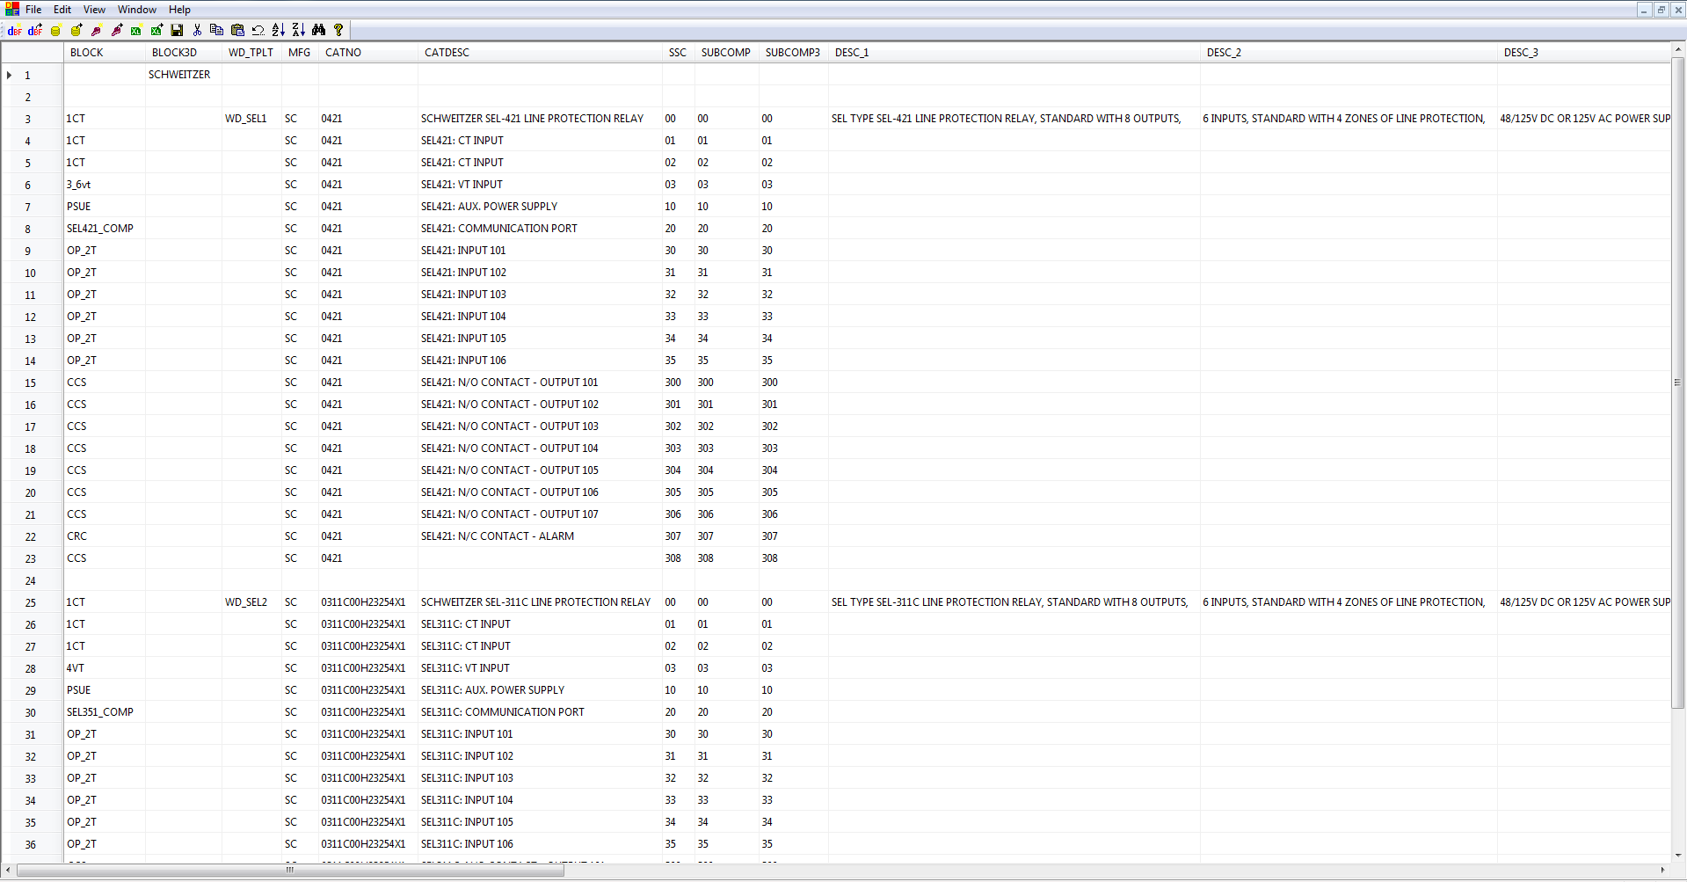Click 'SEL TYPE SEL-421 LINE PROTECTION RELAY' DESC_1 cell
1687x882 pixels.
[1014, 119]
